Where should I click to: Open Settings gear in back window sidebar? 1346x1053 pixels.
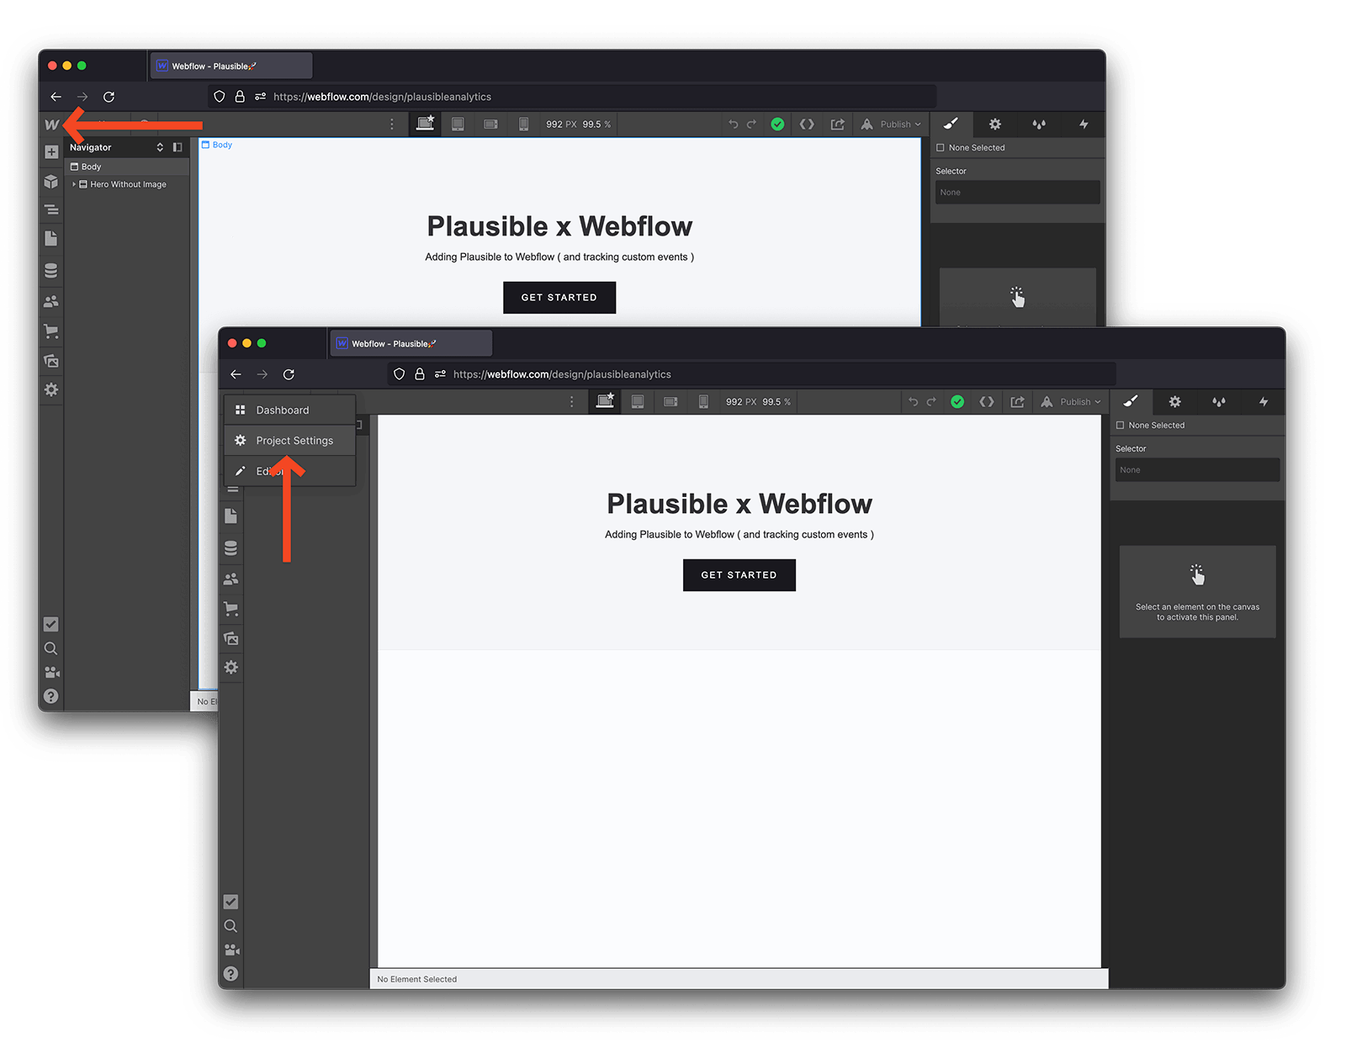(x=51, y=389)
